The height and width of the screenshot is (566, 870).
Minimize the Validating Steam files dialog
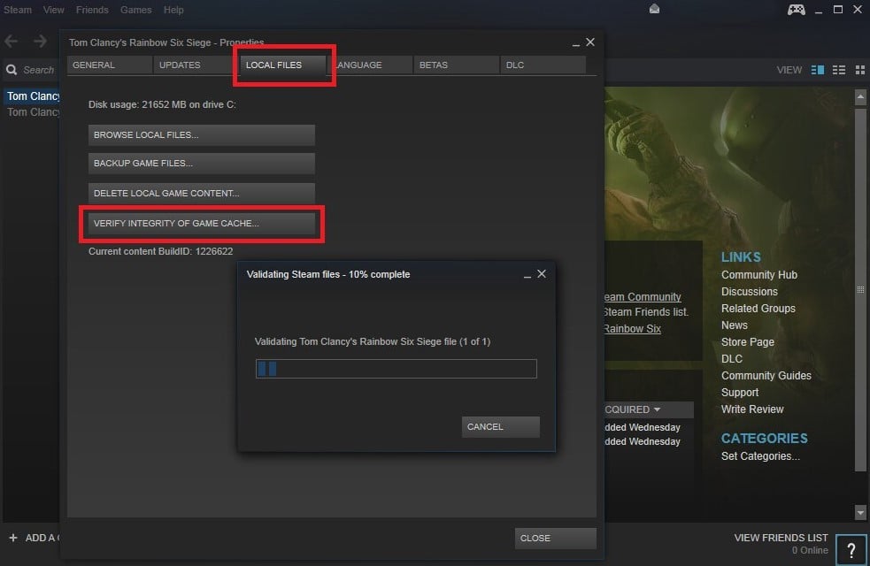(527, 276)
